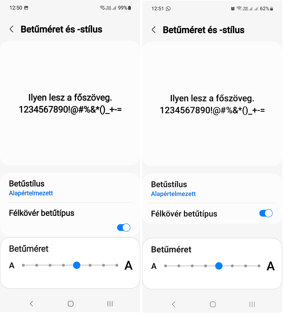Tap small A icon beside left slider
Screen dimensions: 283x314
pyautogui.click(x=12, y=266)
